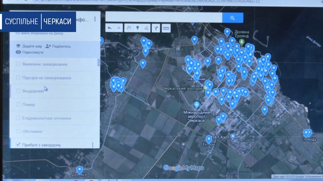Uncheck the Прибулі з закордону layer
The height and width of the screenshot is (181, 323).
[18, 145]
